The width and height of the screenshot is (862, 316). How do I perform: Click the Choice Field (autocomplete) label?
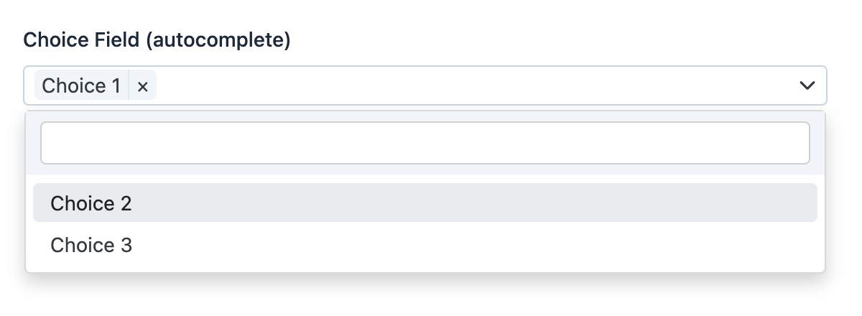point(157,40)
